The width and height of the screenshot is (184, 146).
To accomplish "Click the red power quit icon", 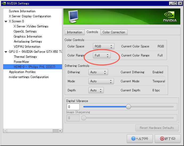I will [162, 139].
